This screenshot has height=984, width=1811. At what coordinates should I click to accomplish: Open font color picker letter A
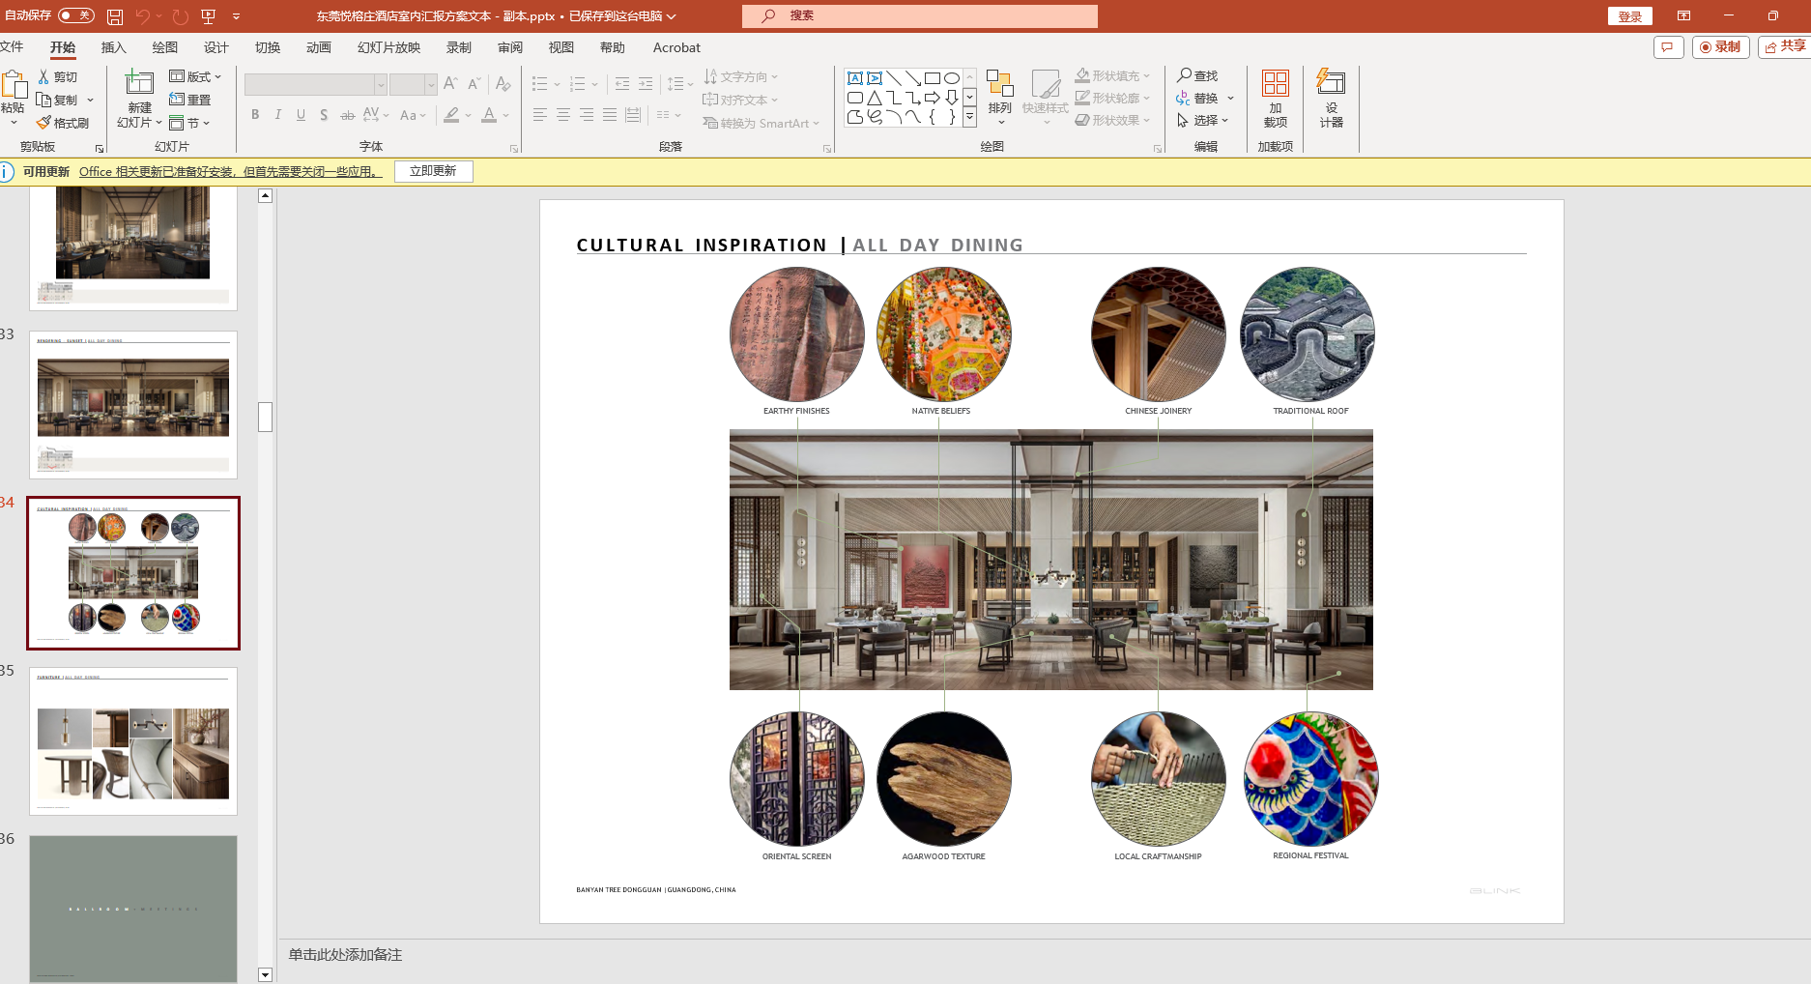pos(489,115)
